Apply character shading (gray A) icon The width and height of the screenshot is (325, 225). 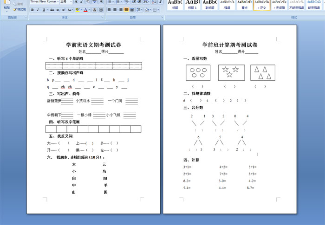coord(95,10)
